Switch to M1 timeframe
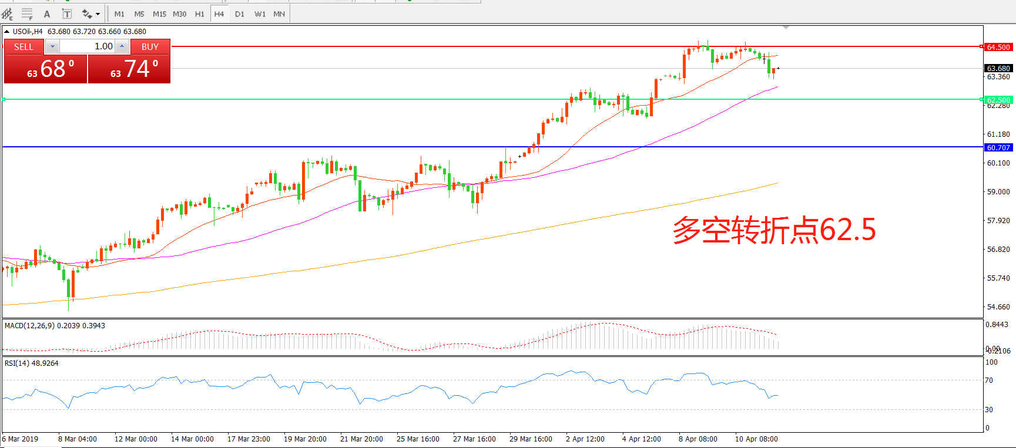Image resolution: width=1016 pixels, height=448 pixels. pyautogui.click(x=119, y=14)
